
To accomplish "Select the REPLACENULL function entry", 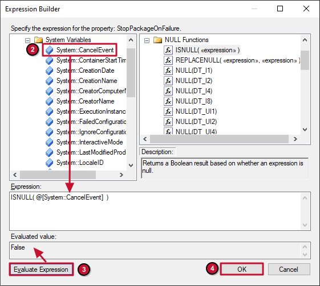I will click(x=238, y=60).
